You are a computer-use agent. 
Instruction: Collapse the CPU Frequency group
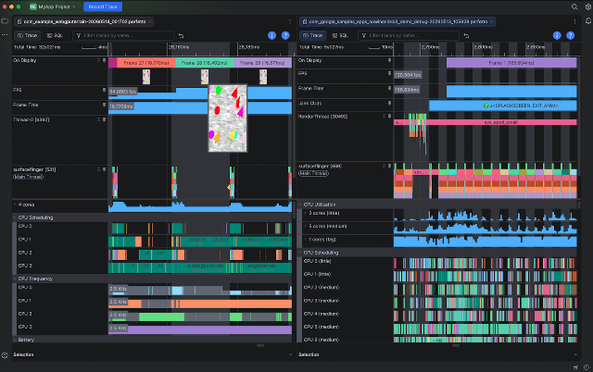[15, 279]
